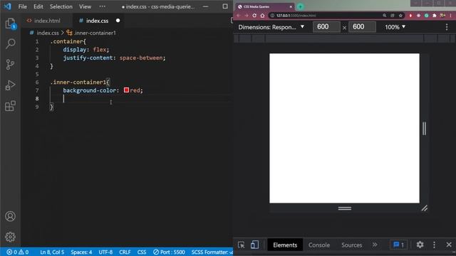Open the browser three-dot menu
456x256 pixels.
click(x=450, y=16)
